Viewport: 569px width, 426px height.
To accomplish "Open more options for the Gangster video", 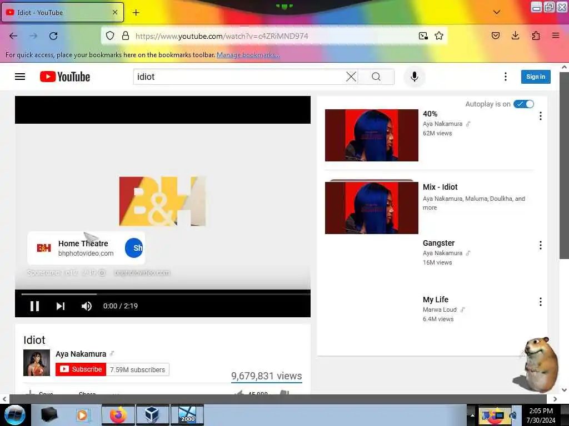I will pos(540,245).
